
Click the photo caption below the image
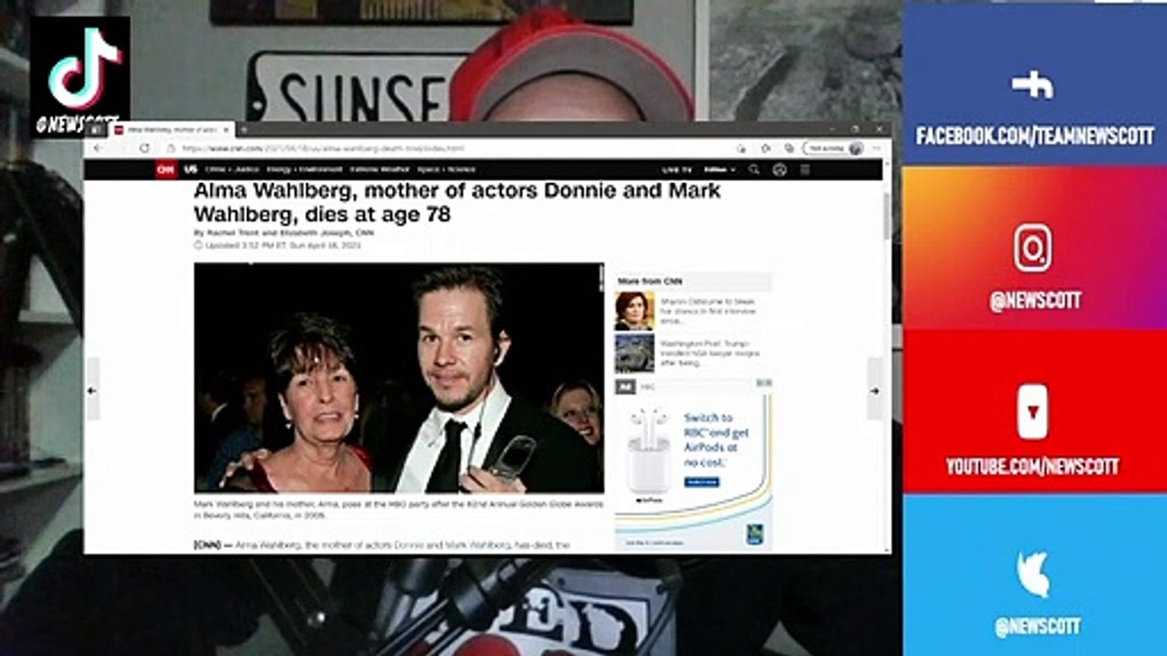pyautogui.click(x=398, y=508)
